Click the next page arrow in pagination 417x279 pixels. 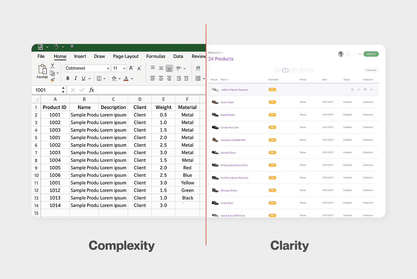coord(310,70)
